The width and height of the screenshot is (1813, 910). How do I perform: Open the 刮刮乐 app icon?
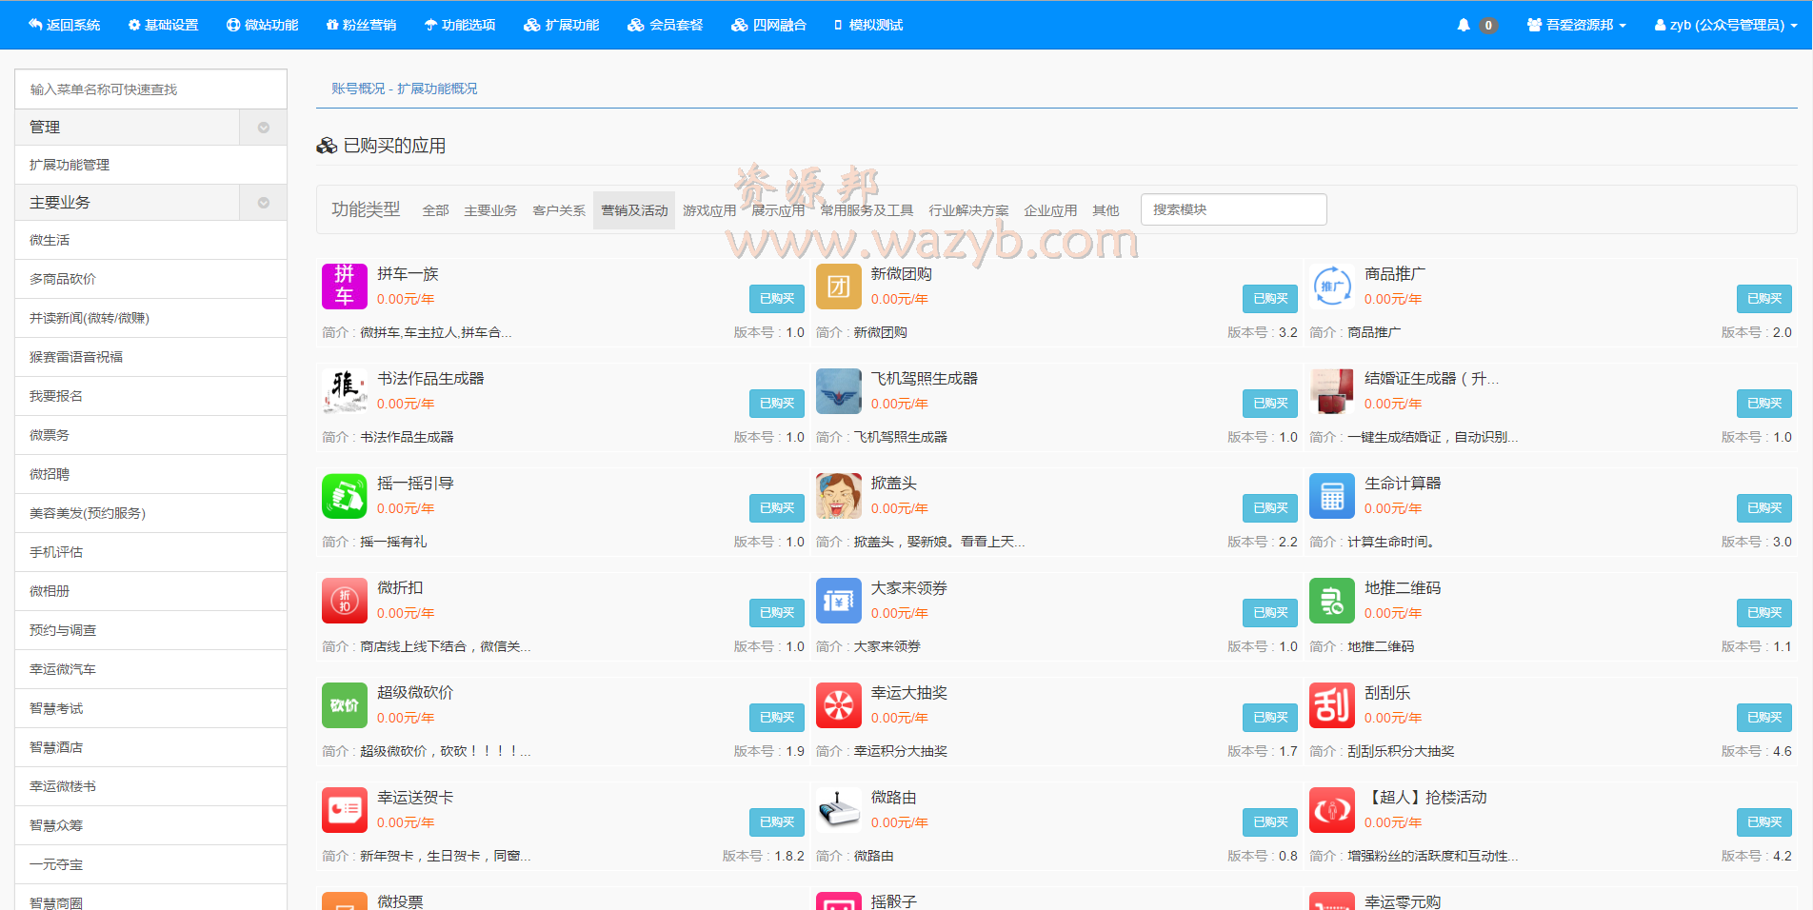click(1332, 705)
